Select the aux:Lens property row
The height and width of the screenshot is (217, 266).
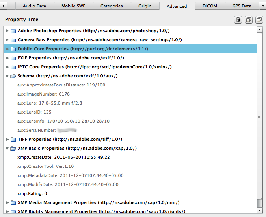(50, 103)
